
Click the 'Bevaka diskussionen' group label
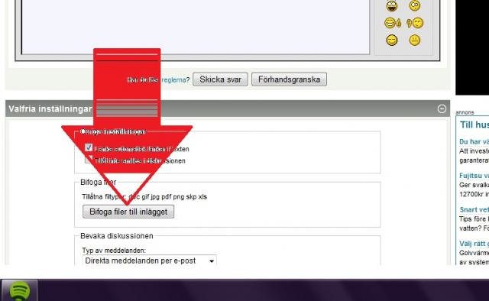pyautogui.click(x=117, y=236)
